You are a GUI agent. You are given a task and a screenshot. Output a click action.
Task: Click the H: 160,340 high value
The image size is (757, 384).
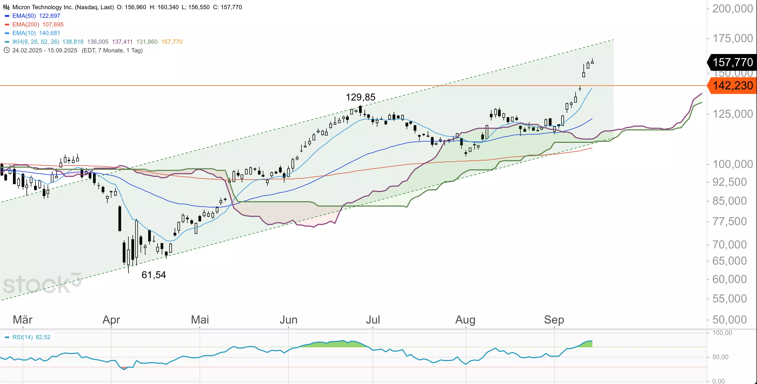click(x=164, y=7)
